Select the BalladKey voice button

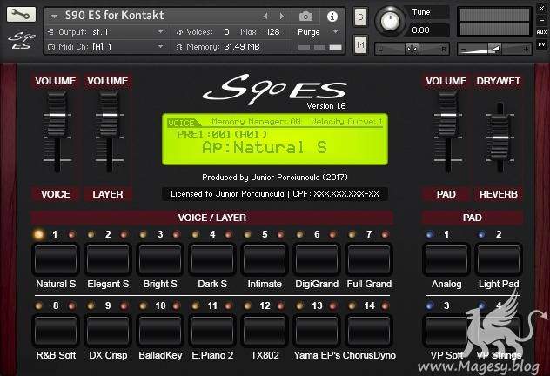[160, 331]
